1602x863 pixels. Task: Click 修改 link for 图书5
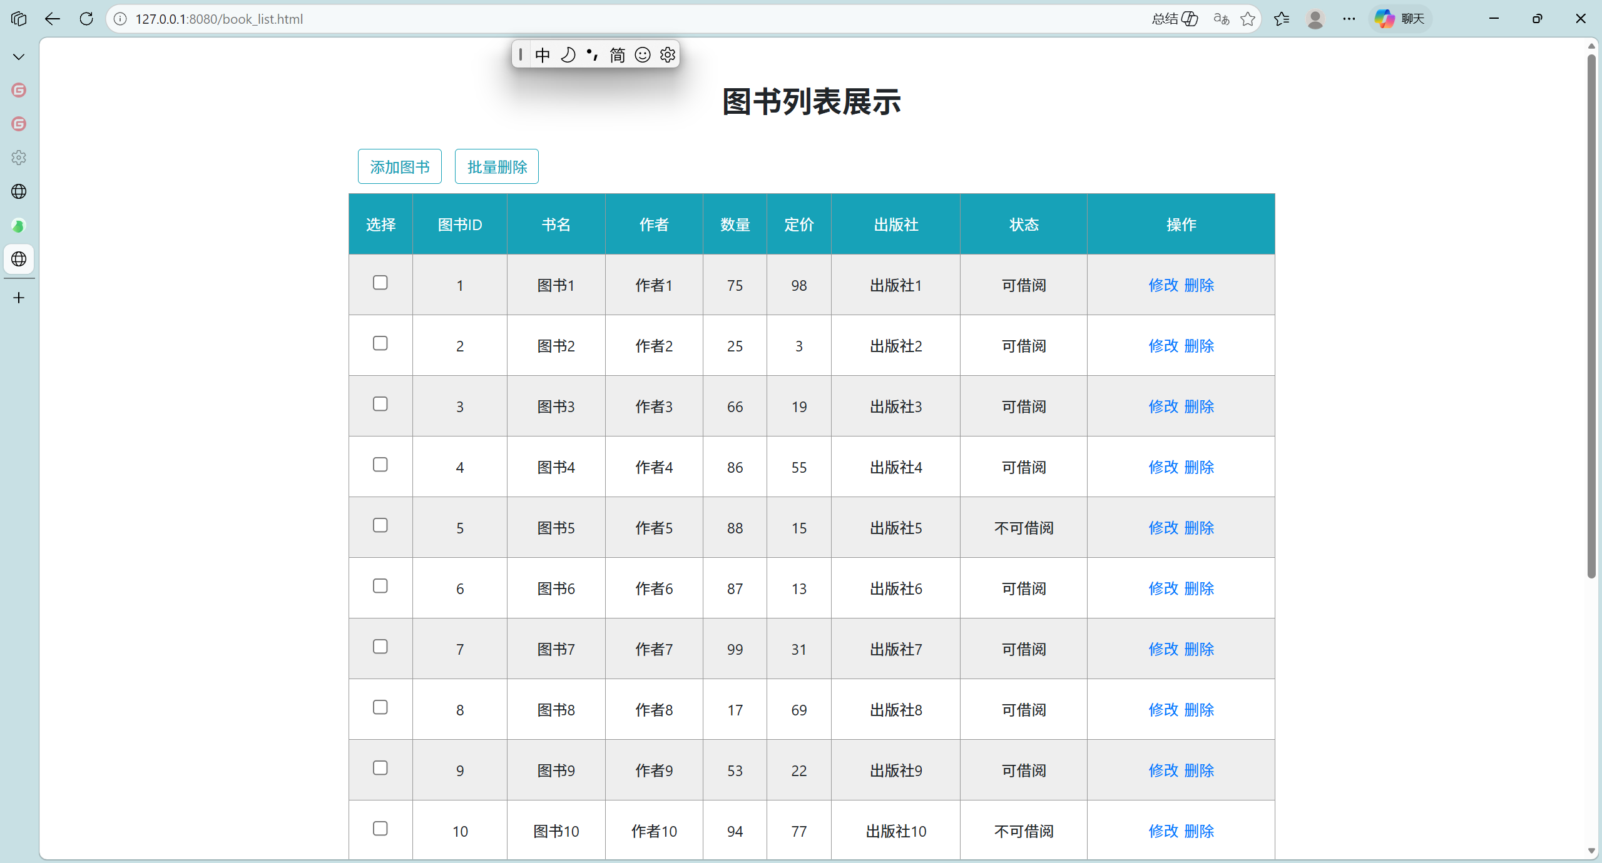click(1163, 528)
